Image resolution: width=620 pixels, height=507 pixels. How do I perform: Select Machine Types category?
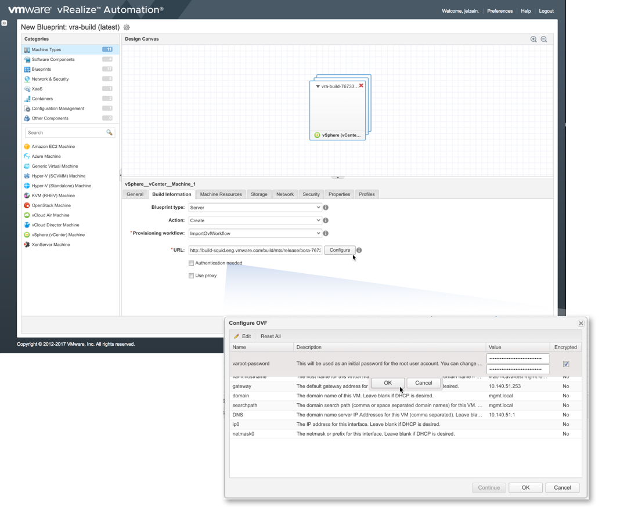point(70,49)
